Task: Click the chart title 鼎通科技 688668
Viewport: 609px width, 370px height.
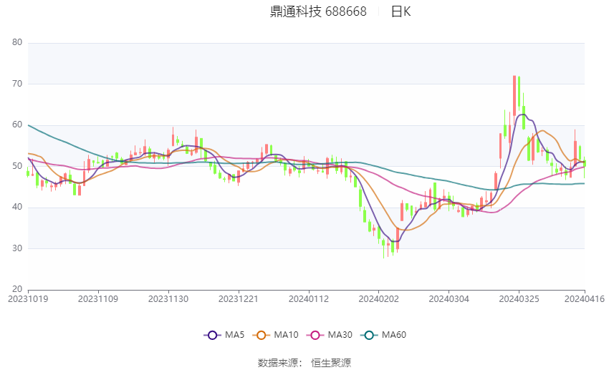Action: coord(318,11)
